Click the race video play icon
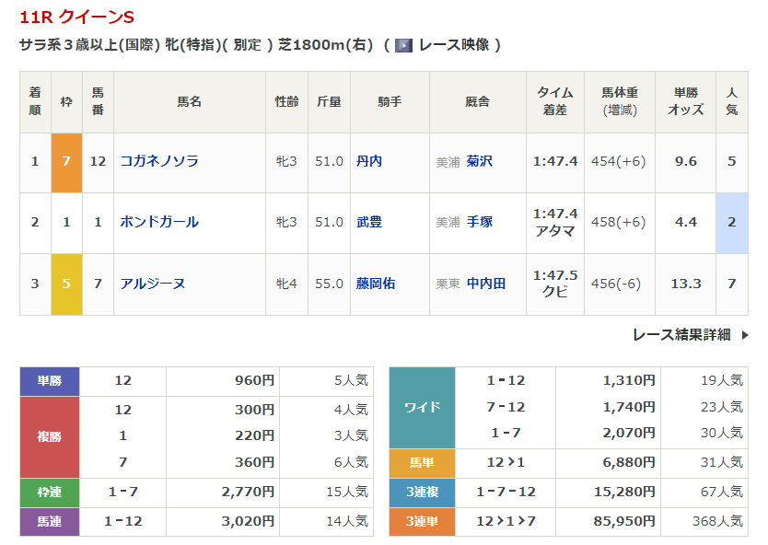 click(403, 45)
